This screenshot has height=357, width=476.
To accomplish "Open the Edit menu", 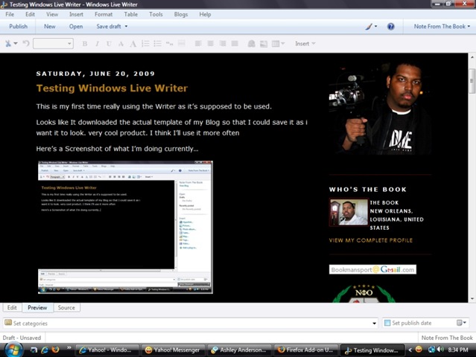I will point(30,14).
